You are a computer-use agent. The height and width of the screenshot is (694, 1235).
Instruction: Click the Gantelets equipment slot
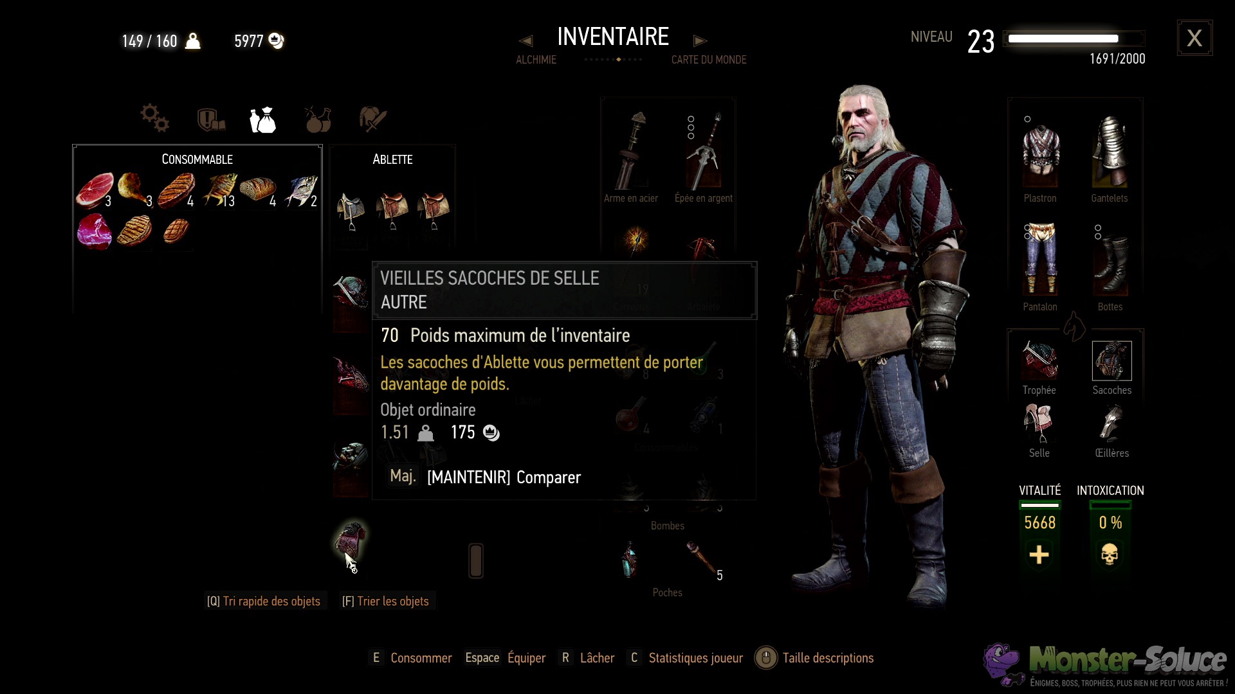tap(1110, 153)
